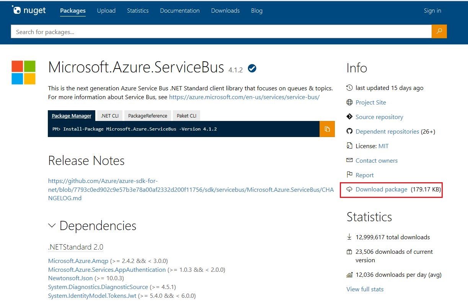
Task: Click the globe icon beside Project Site
Action: 349,102
